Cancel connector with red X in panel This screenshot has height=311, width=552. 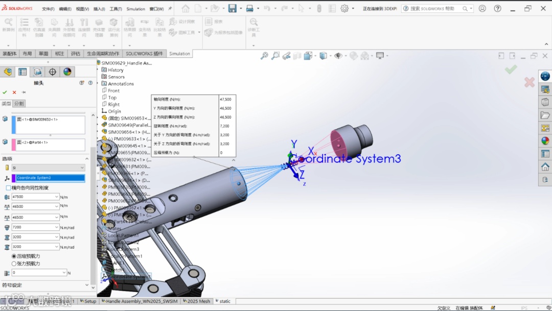click(x=14, y=92)
